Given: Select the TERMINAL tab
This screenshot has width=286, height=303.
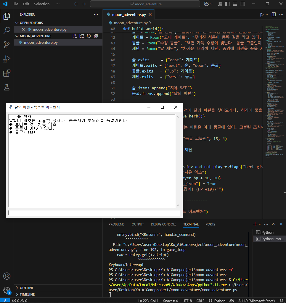Looking at the screenshot, I should point(191,224).
